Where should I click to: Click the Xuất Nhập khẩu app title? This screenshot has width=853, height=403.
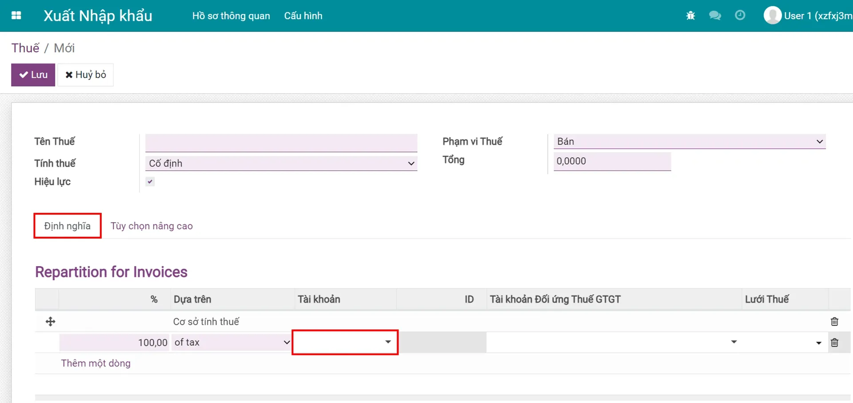point(98,16)
